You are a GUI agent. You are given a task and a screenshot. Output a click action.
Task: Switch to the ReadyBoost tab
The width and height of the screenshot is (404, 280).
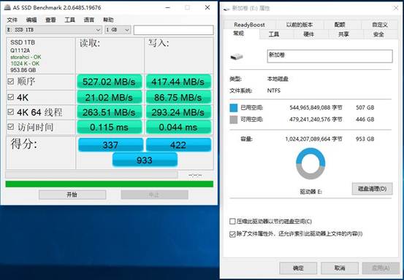pos(249,25)
